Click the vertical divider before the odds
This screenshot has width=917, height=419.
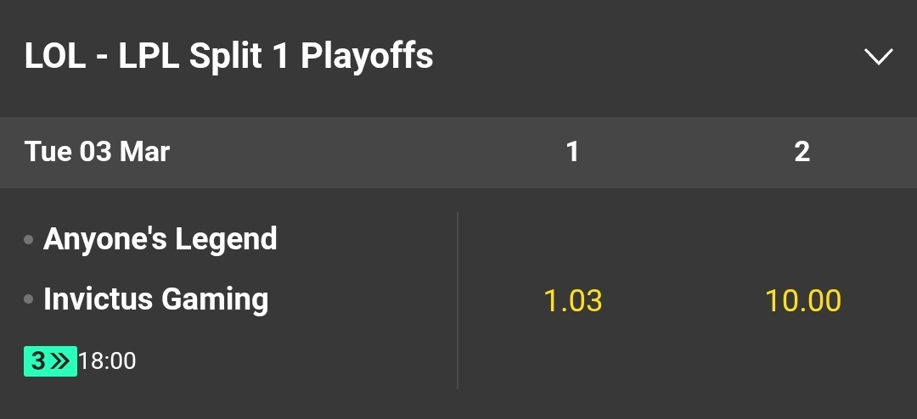click(458, 300)
